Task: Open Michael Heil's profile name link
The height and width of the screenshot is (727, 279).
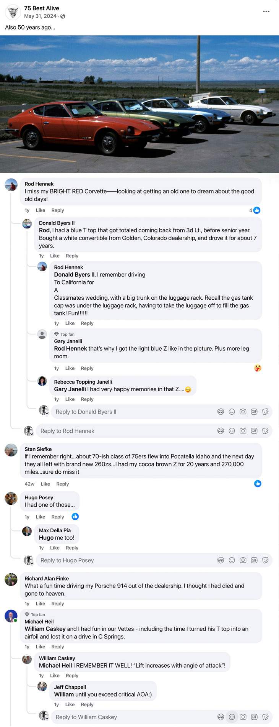Action: (x=39, y=622)
